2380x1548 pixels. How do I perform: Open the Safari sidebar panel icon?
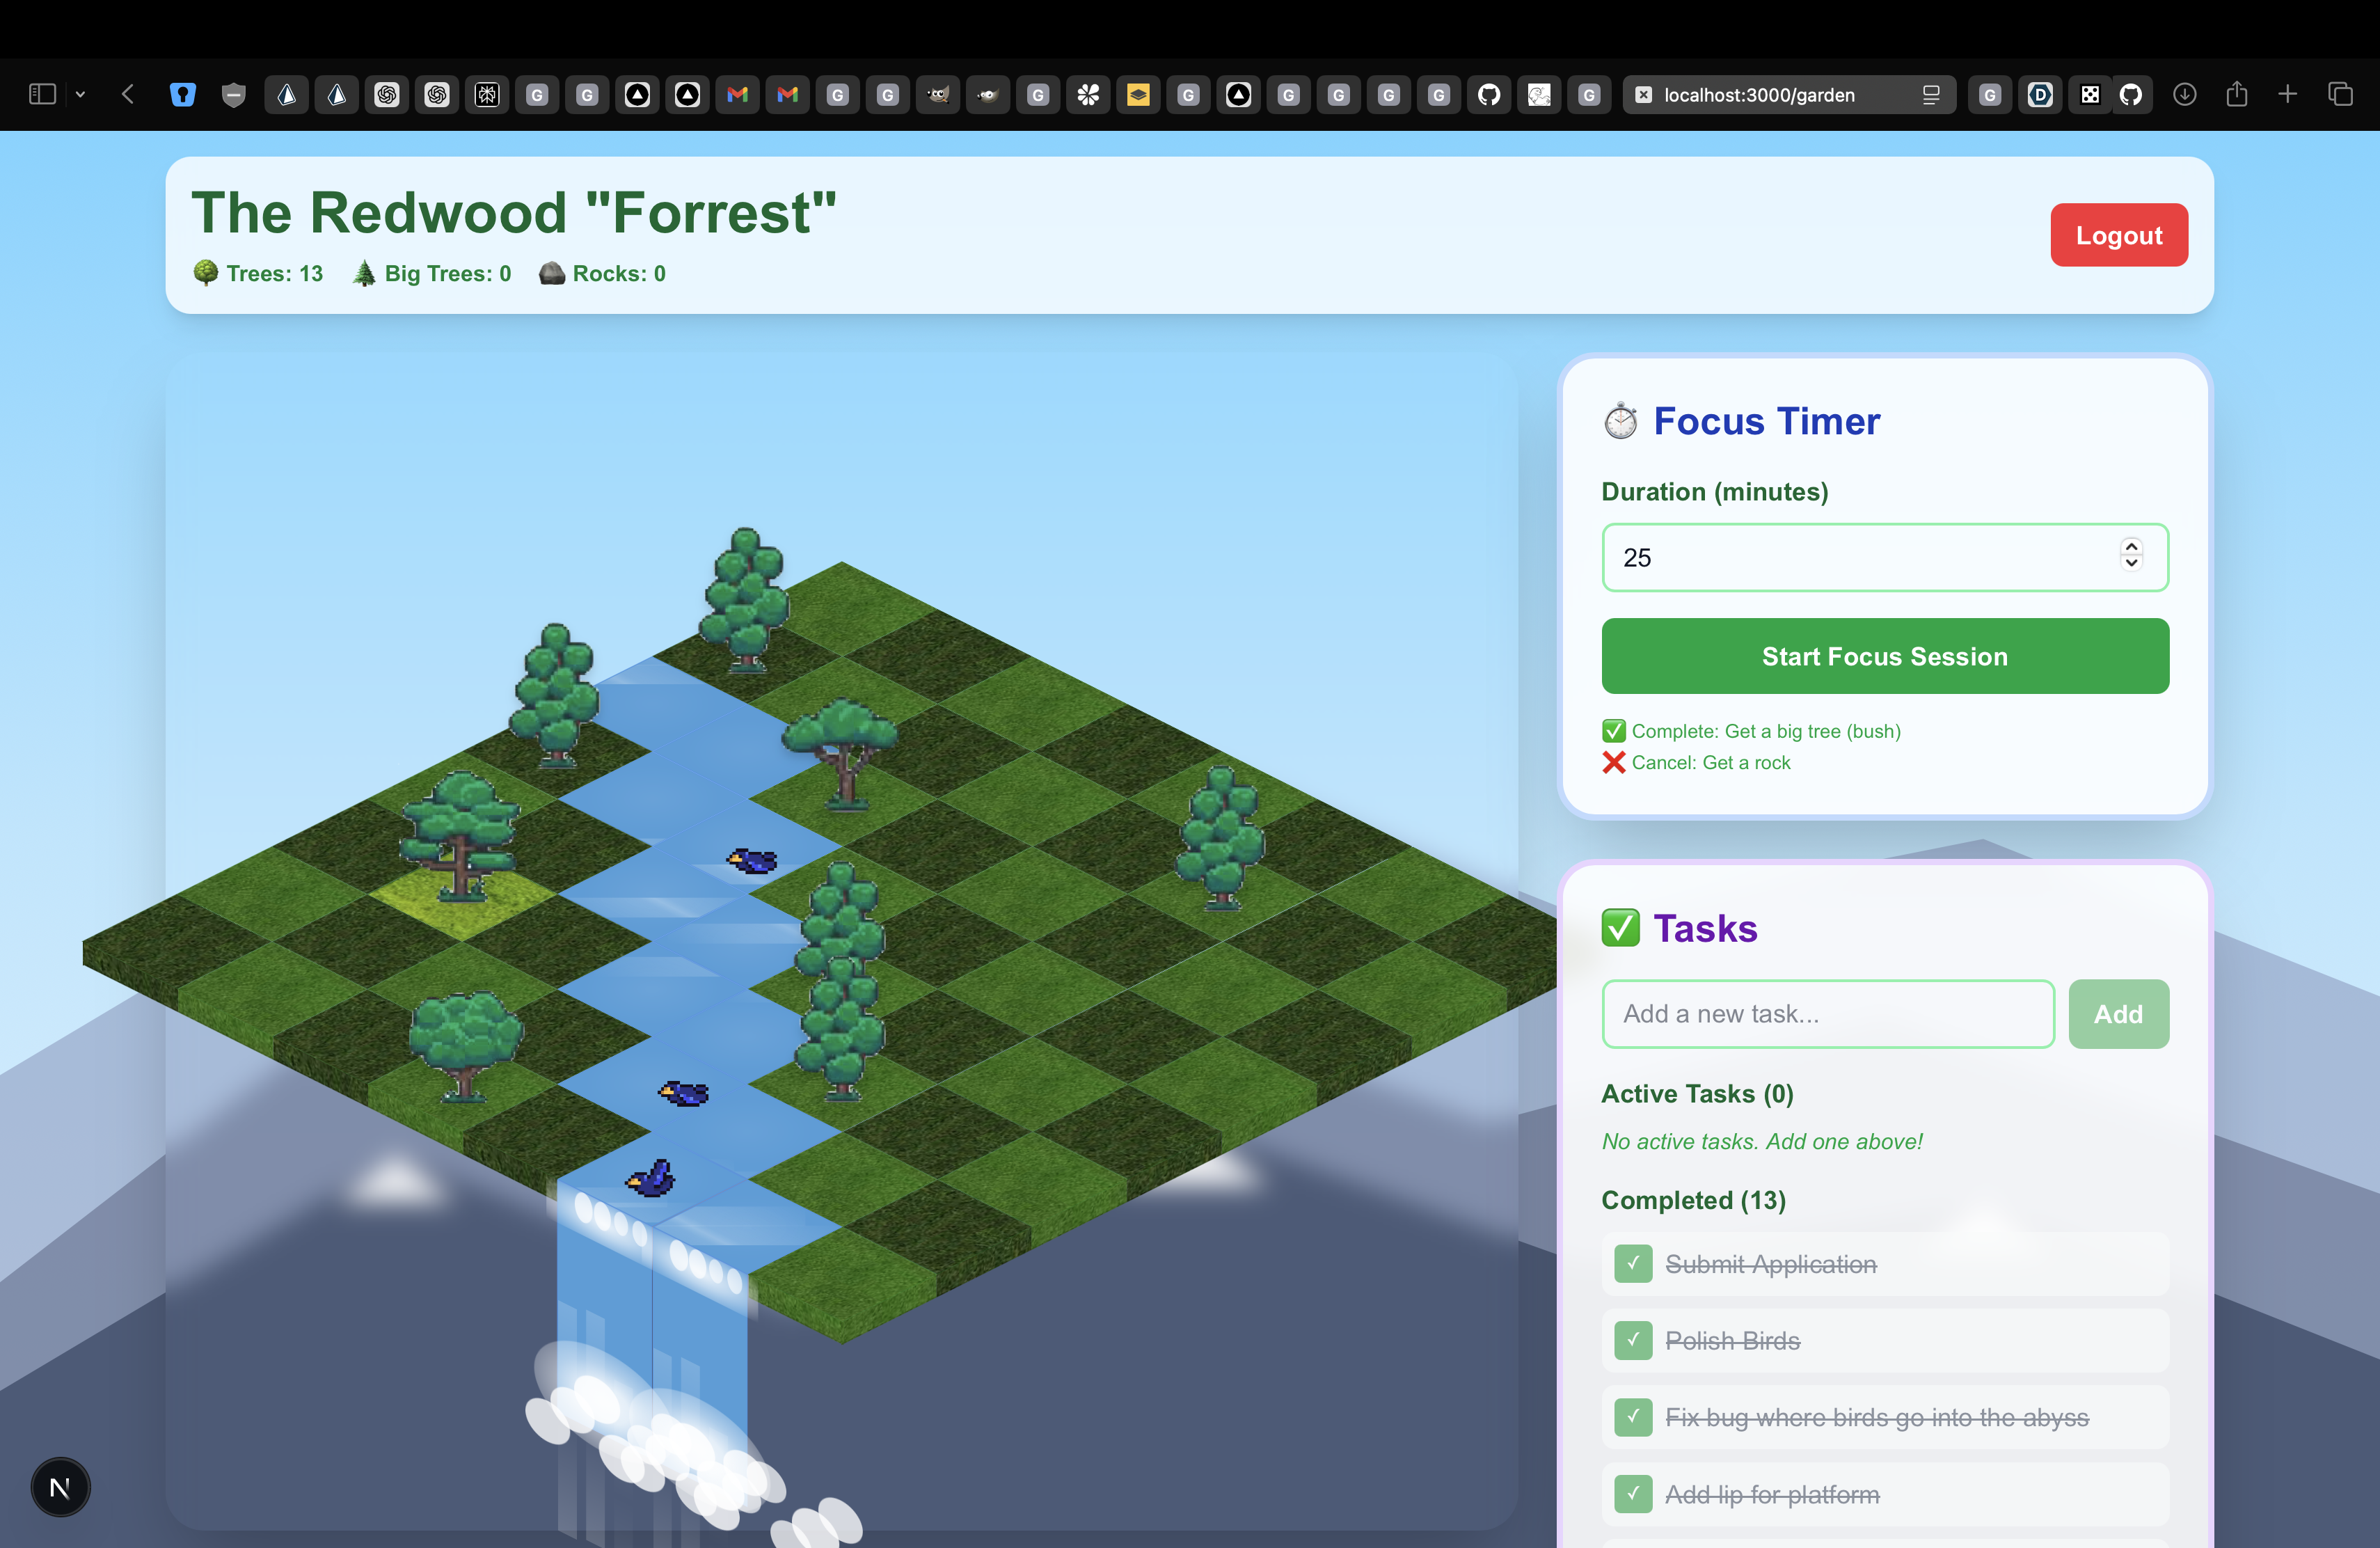(42, 95)
